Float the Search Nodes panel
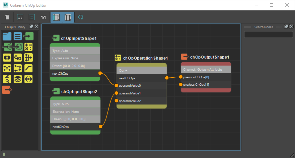The height and width of the screenshot is (158, 295). click(286, 27)
